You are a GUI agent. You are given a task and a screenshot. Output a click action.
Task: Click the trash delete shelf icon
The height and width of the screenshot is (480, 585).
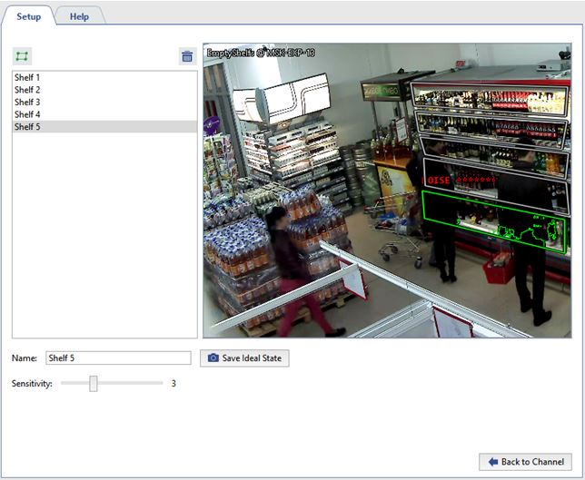click(x=187, y=56)
